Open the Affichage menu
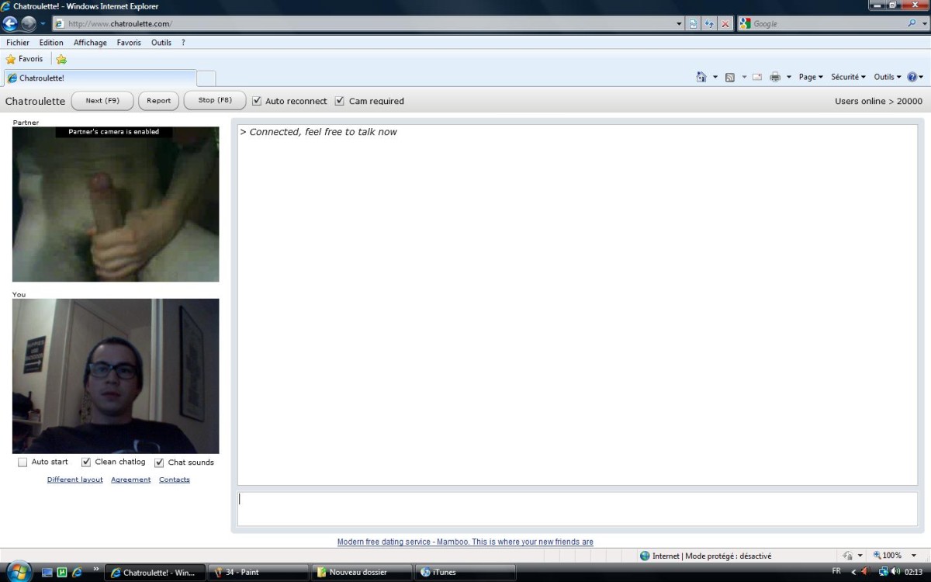 (x=90, y=43)
